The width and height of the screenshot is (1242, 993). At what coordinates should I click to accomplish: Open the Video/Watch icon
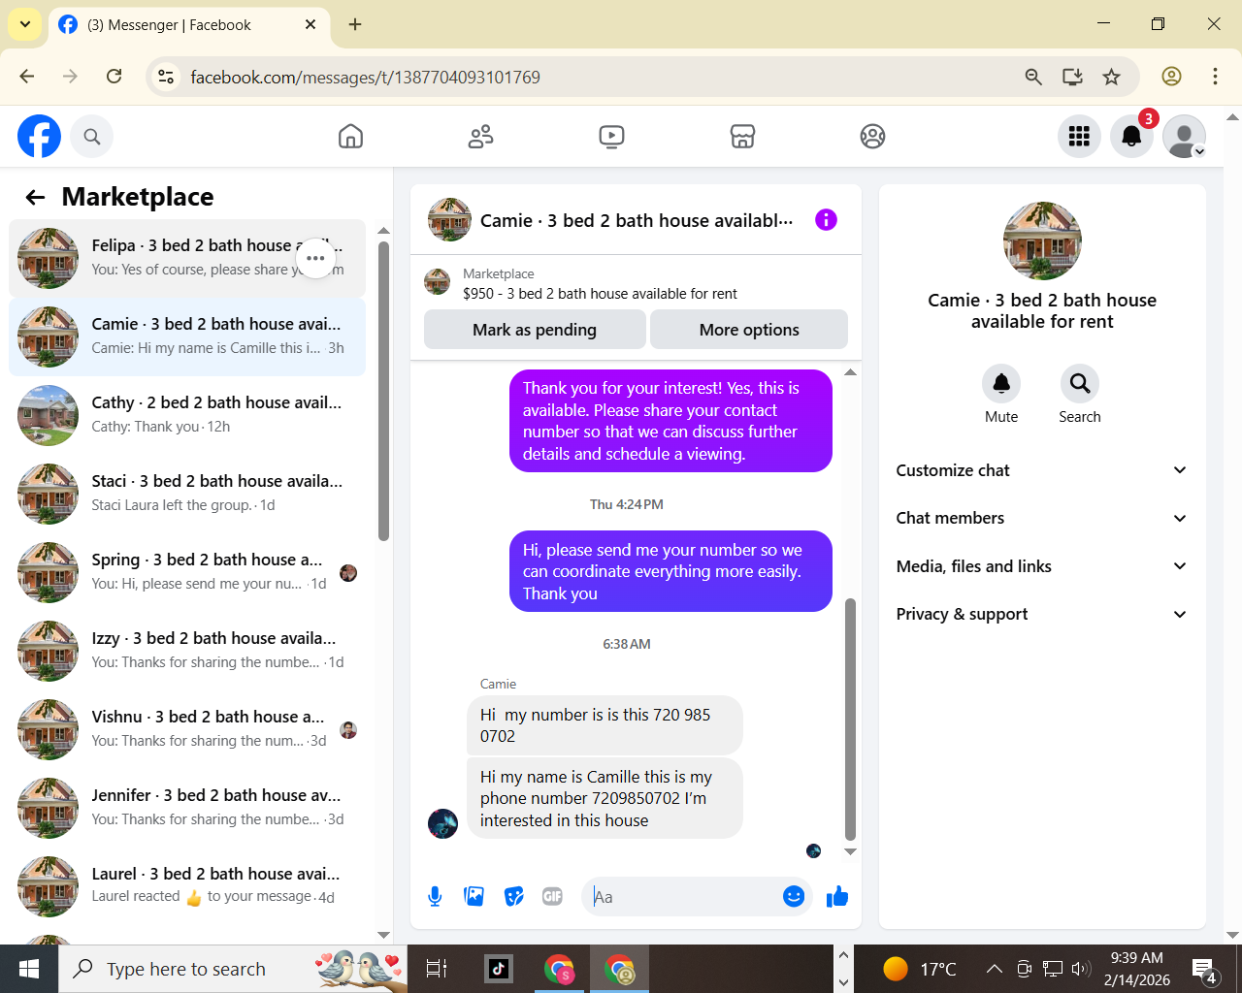[611, 137]
